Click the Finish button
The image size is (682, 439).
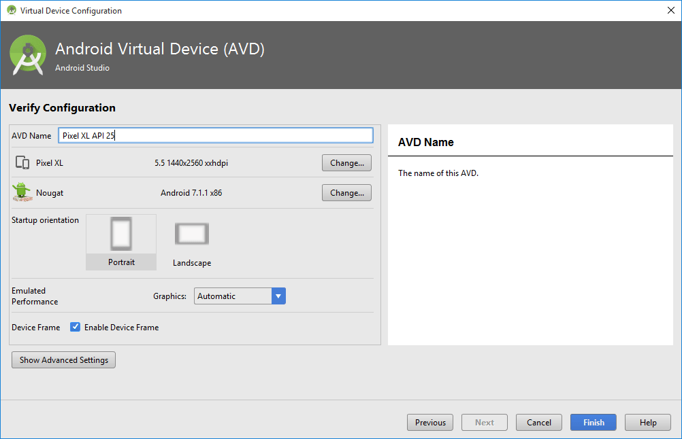593,423
